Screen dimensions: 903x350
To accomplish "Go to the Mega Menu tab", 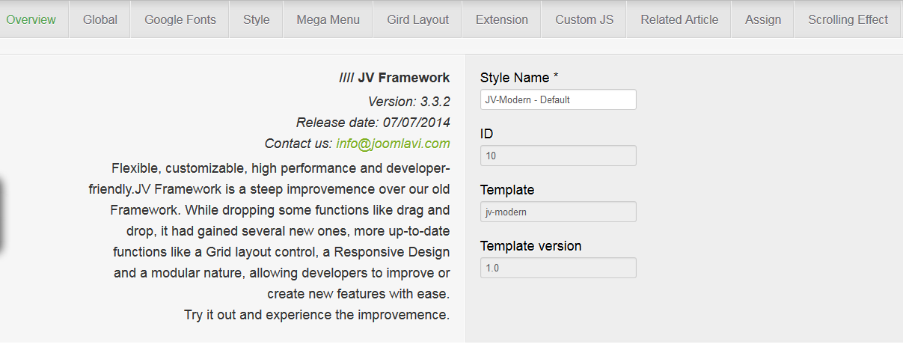I will click(328, 19).
